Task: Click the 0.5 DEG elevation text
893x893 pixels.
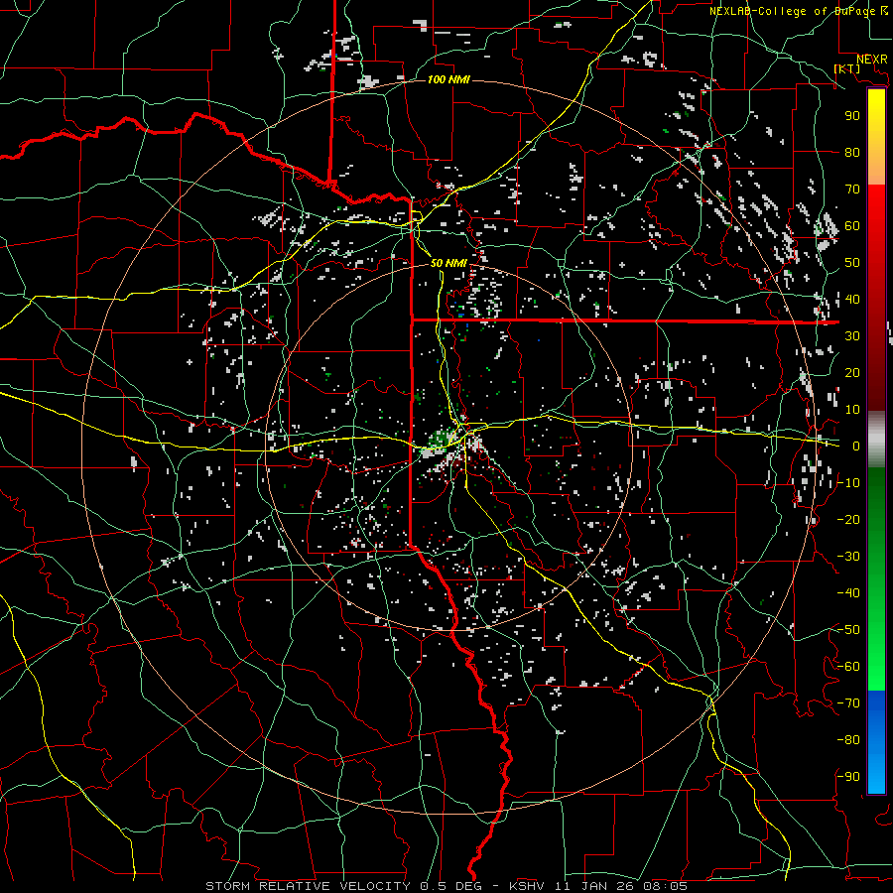Action: 450,886
